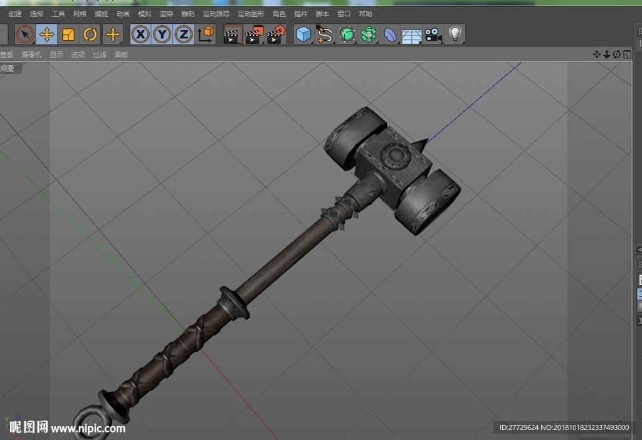The height and width of the screenshot is (440, 642).
Task: Open the 角色 menu
Action: [279, 14]
